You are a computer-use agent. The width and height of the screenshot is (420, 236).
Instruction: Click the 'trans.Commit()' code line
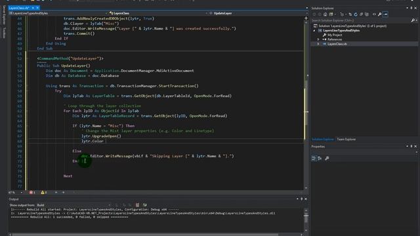(79, 33)
